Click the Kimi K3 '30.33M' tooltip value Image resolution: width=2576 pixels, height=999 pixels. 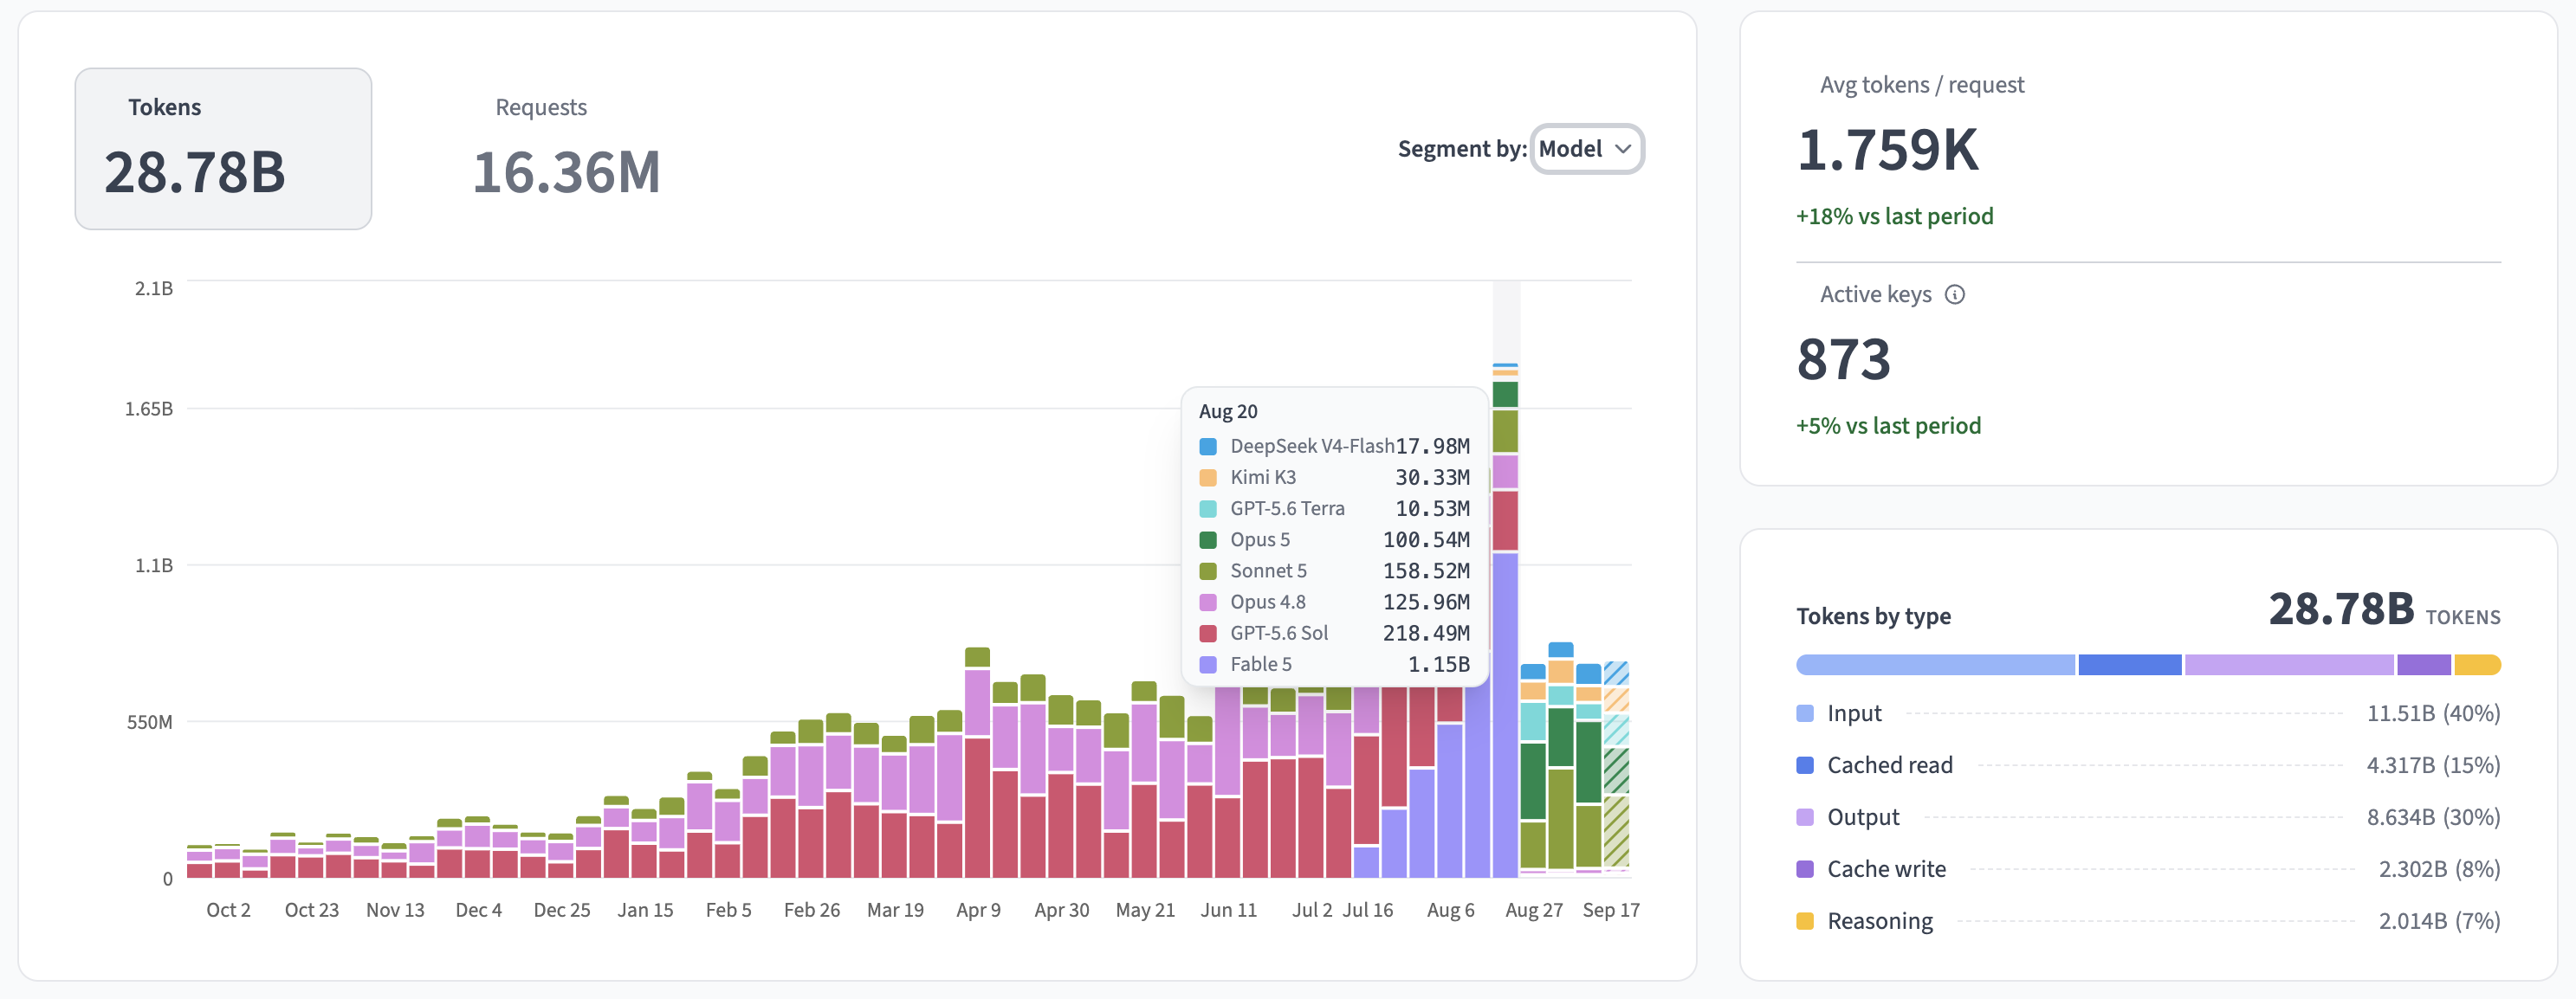click(x=1432, y=478)
